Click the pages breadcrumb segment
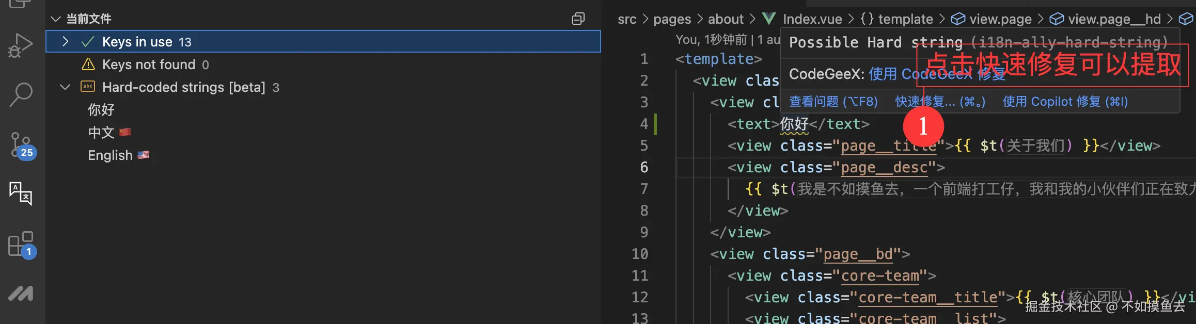The height and width of the screenshot is (324, 1196). [x=672, y=19]
